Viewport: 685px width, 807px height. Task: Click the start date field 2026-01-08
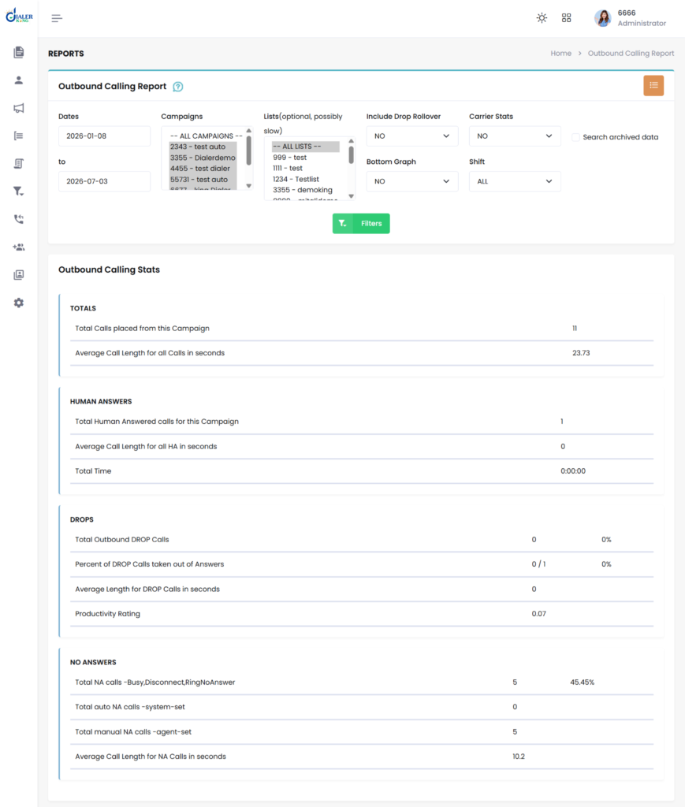105,136
